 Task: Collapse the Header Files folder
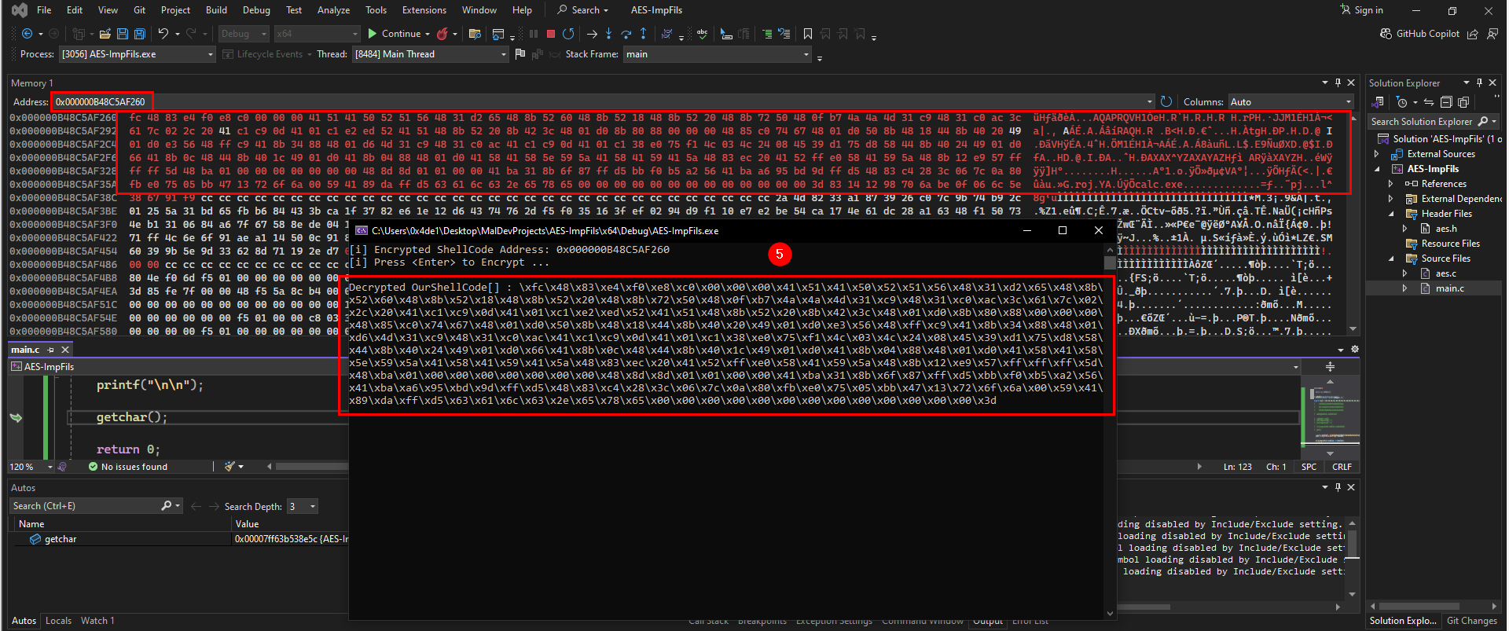point(1391,214)
